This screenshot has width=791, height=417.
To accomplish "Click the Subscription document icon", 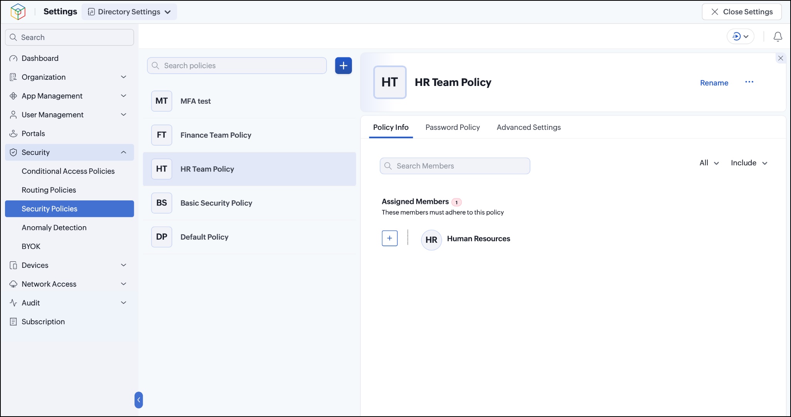I will coord(13,322).
